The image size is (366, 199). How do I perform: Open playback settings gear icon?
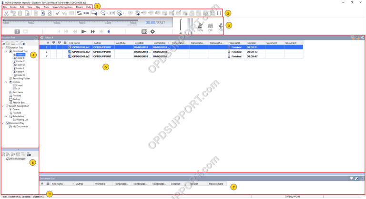pyautogui.click(x=152, y=31)
